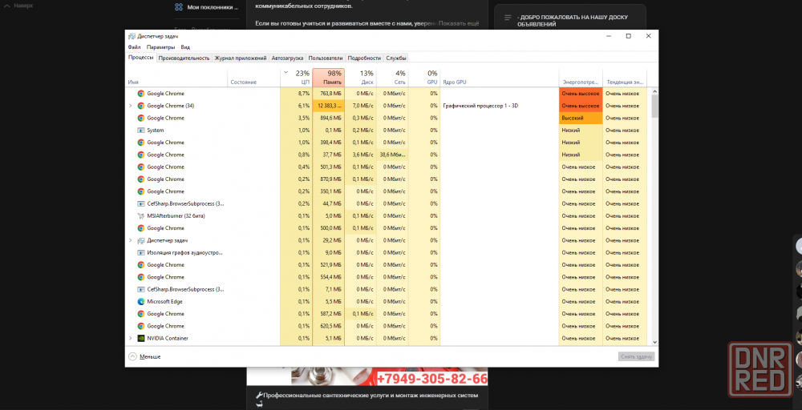Sort by the Сеть column header
Viewport: 802px width, 410px height.
click(x=392, y=78)
